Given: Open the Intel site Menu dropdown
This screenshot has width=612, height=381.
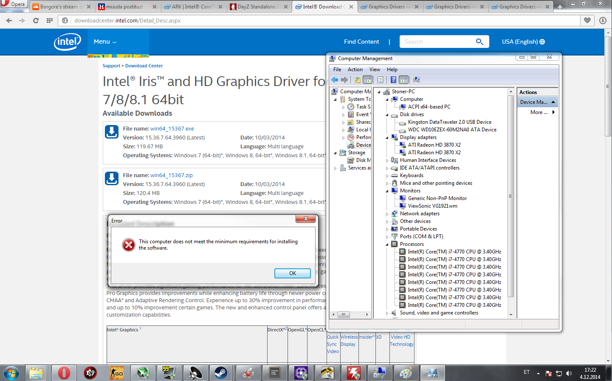Looking at the screenshot, I should point(105,42).
